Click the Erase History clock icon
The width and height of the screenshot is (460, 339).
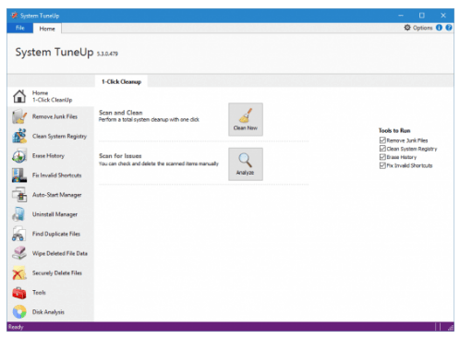point(19,155)
